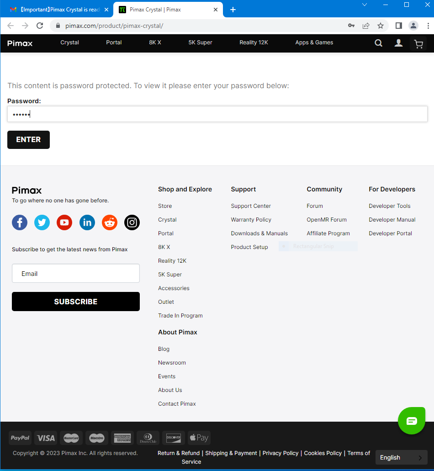Image resolution: width=434 pixels, height=471 pixels.
Task: Click the search magnifier icon in header
Action: tap(378, 43)
